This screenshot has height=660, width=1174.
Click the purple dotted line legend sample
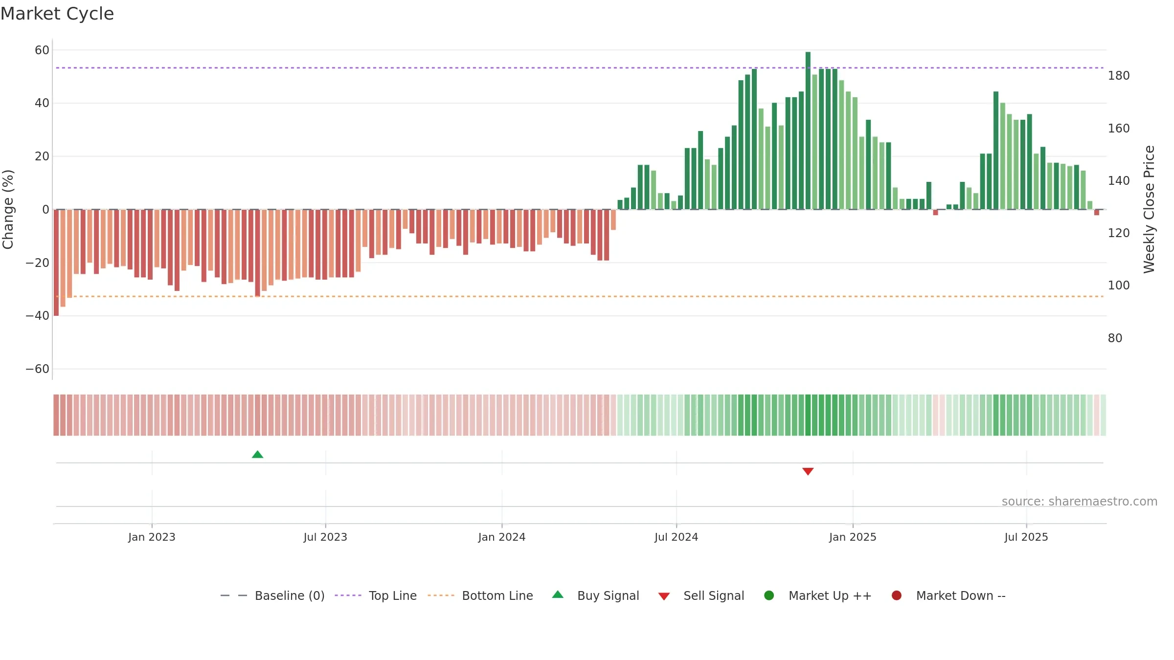(x=348, y=595)
